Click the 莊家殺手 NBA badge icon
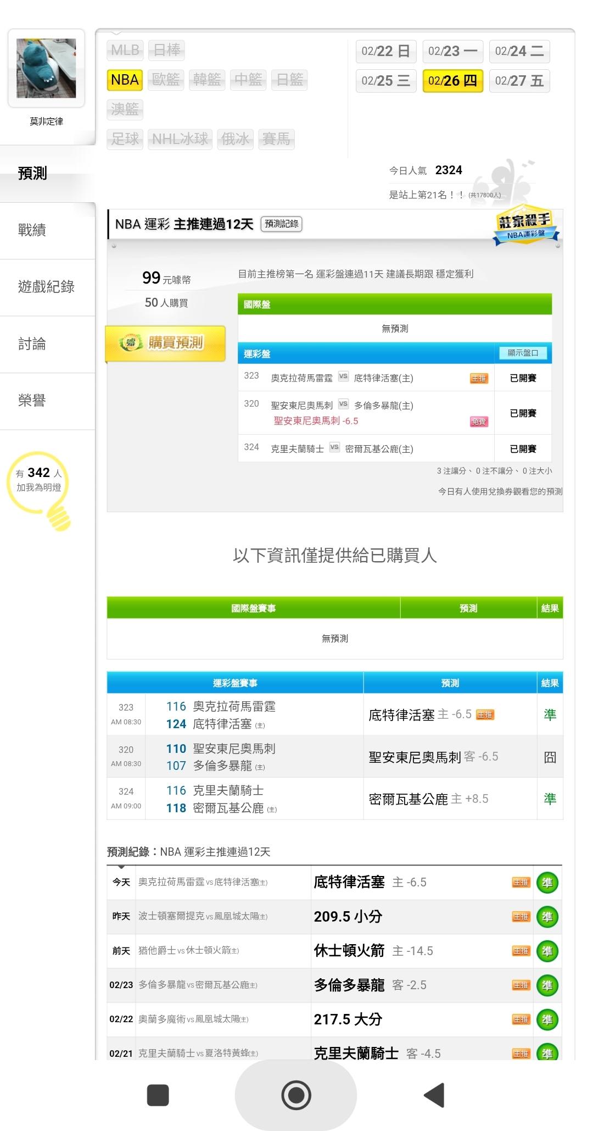The height and width of the screenshot is (1131, 593). click(x=524, y=226)
